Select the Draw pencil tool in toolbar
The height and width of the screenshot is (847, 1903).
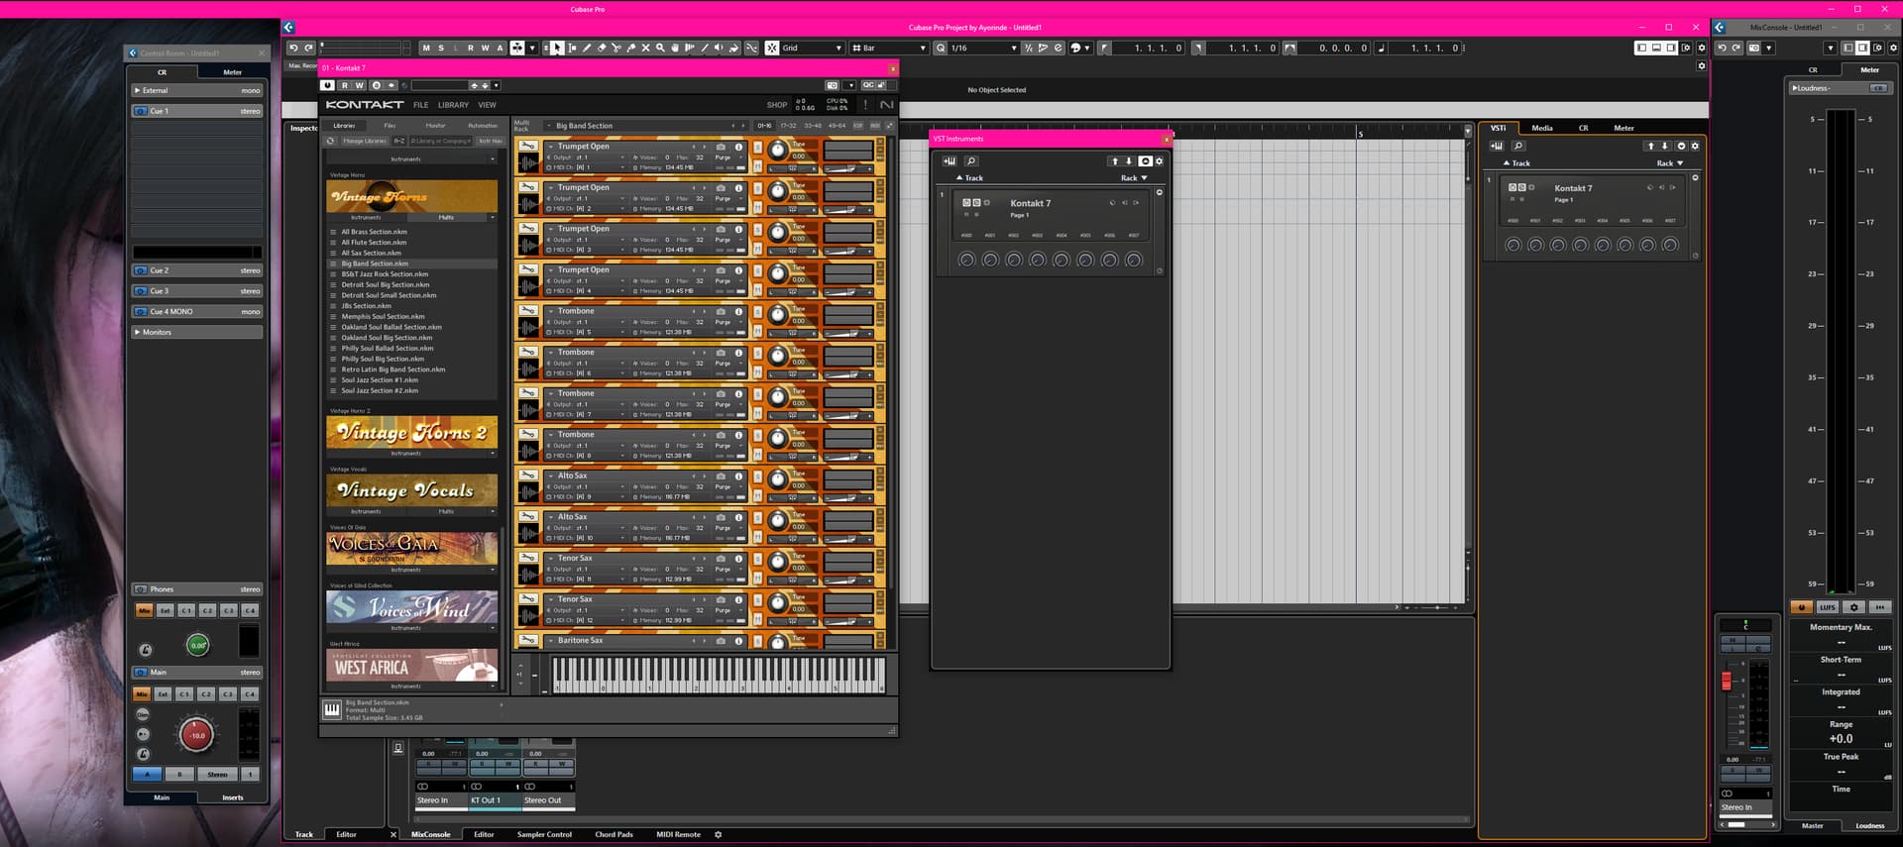(587, 48)
